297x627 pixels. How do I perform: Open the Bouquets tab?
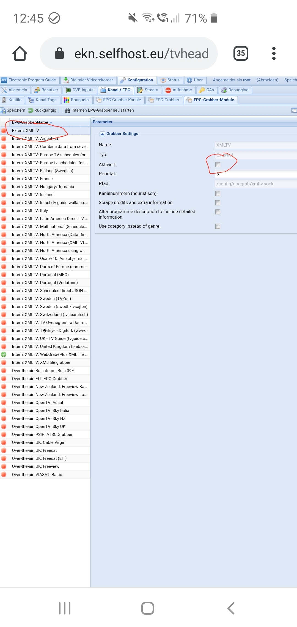[76, 100]
